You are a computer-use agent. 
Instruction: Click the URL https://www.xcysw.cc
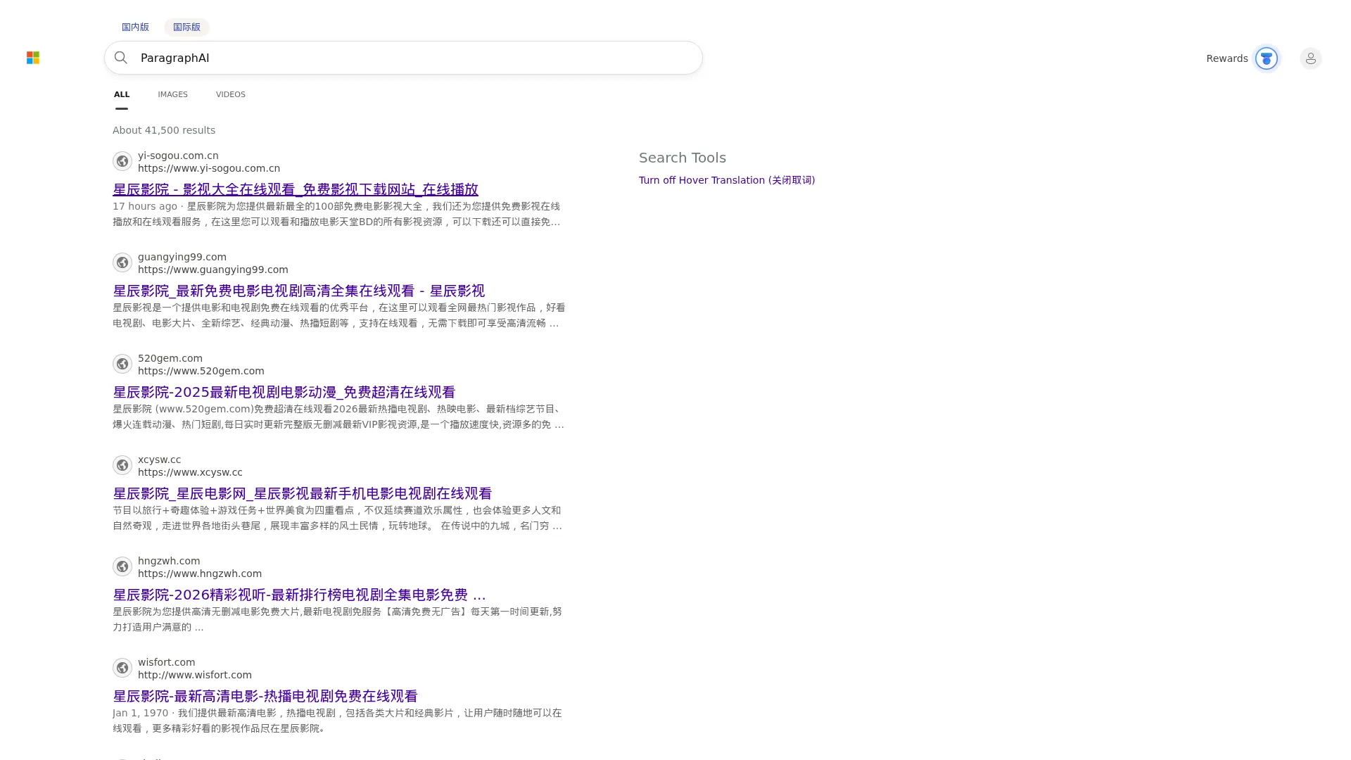(x=190, y=472)
